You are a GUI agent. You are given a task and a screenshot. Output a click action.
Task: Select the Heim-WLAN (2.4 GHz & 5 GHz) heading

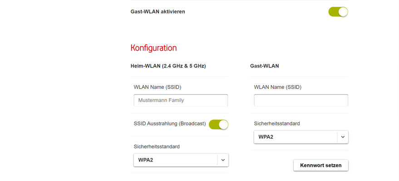click(168, 66)
